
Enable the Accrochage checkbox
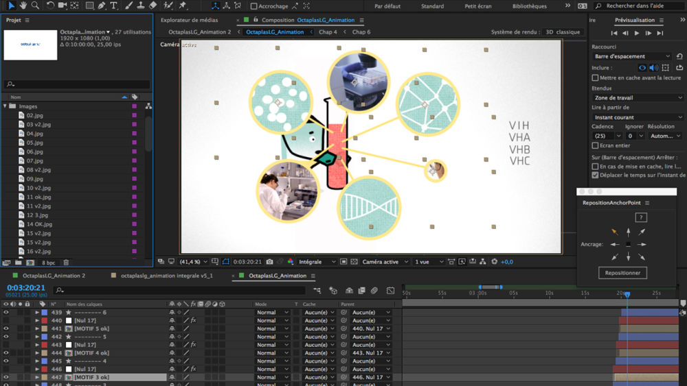(x=254, y=6)
